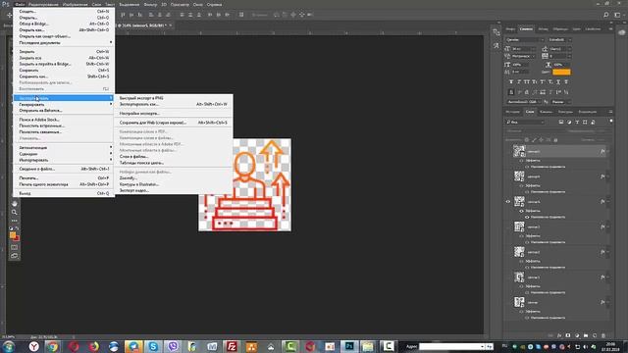628x353 pixels.
Task: Toggle Faux Bold in the Character panel
Action: click(x=511, y=82)
